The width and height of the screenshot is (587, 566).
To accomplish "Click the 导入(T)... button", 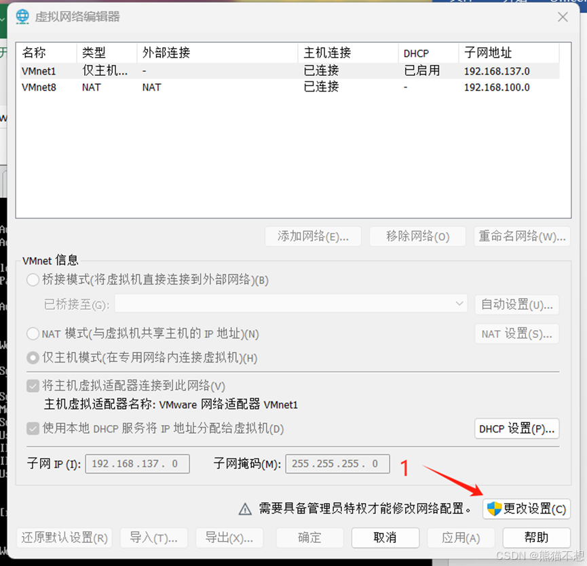I will [x=154, y=538].
